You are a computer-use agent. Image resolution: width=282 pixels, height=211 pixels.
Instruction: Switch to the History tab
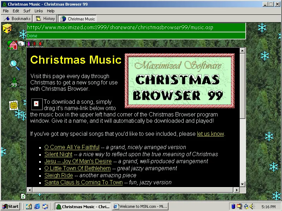coord(45,19)
